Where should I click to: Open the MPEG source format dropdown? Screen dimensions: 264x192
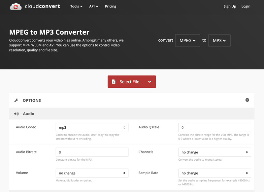pyautogui.click(x=187, y=40)
